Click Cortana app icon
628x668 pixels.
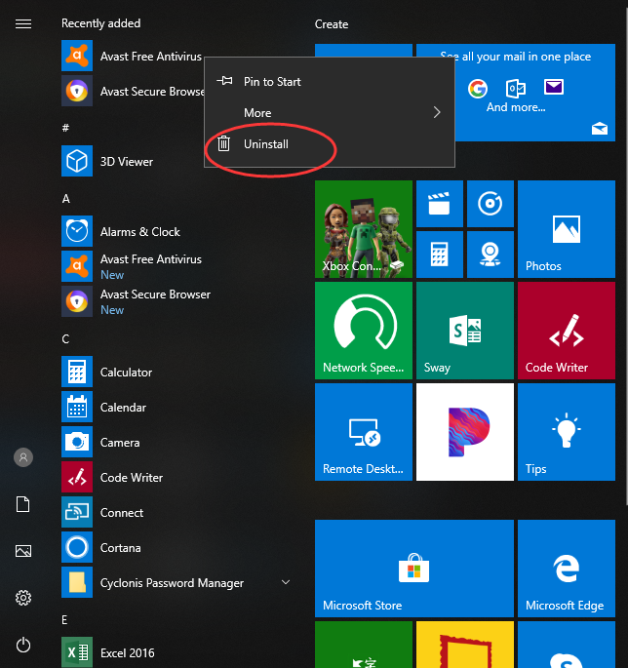coord(77,547)
